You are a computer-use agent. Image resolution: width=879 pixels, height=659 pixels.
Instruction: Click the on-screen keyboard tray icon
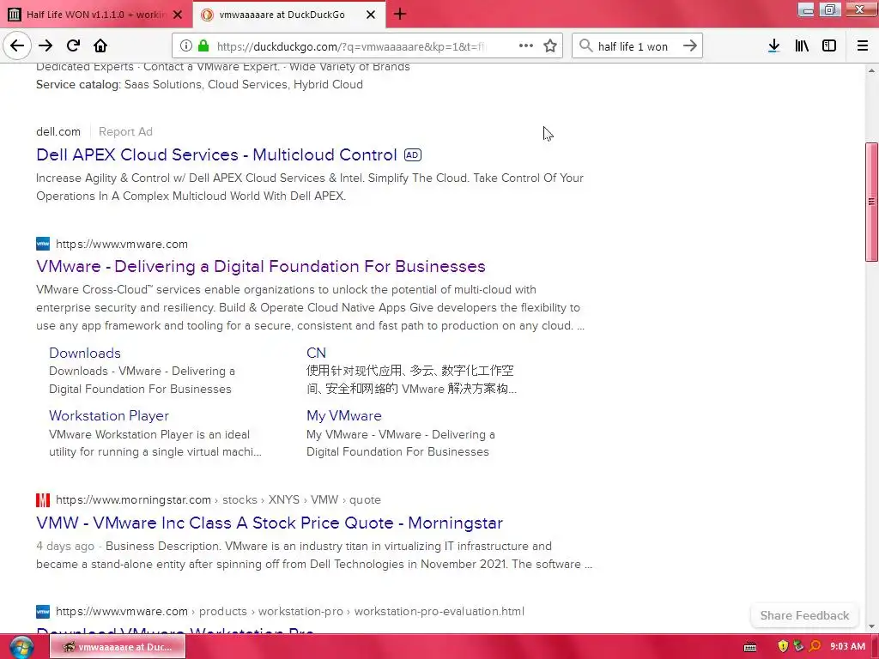(x=750, y=647)
